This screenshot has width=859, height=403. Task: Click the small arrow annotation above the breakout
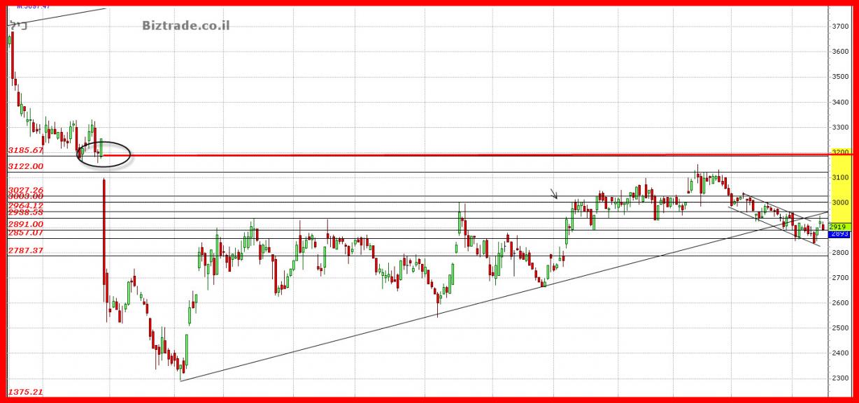click(554, 193)
